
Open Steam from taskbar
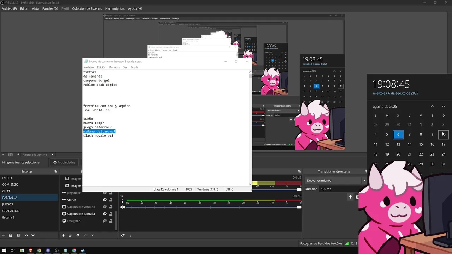pos(83,250)
